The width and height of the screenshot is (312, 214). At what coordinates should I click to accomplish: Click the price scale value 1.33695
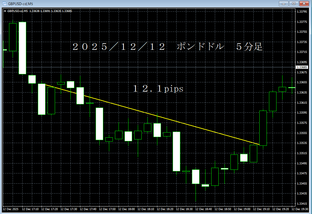tap(302, 62)
